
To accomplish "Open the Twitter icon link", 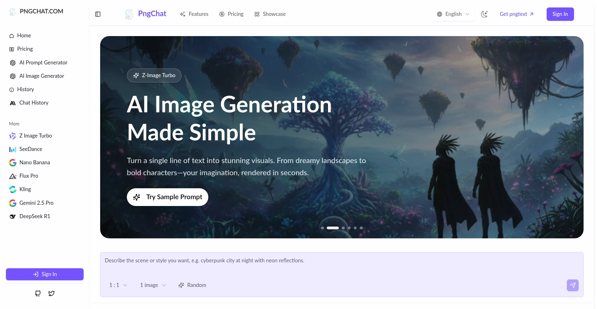I will tap(52, 293).
